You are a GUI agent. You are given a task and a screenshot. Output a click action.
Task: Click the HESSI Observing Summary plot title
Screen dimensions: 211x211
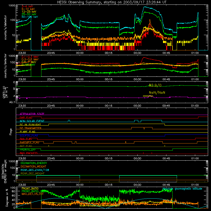112,2
